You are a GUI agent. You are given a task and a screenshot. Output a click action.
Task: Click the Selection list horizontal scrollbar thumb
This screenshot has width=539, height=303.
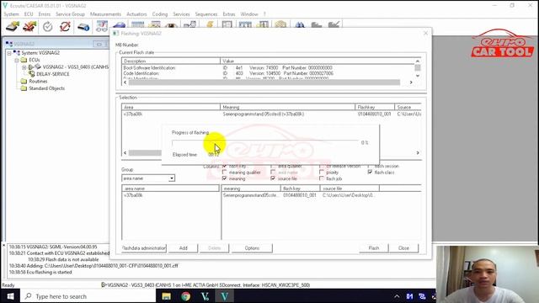[x=145, y=153]
